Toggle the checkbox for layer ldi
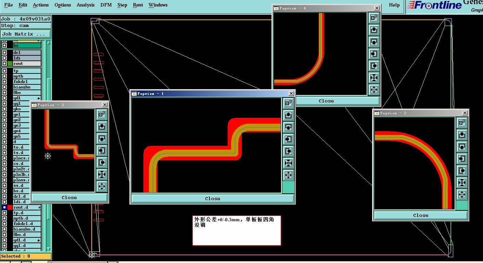 click(x=4, y=58)
